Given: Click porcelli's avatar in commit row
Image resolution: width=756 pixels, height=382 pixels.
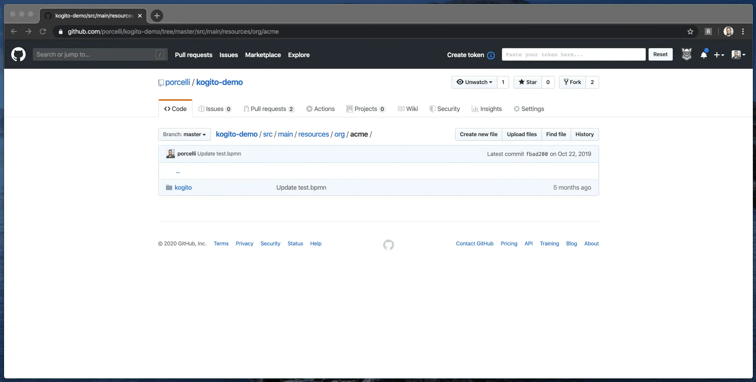Looking at the screenshot, I should 170,154.
